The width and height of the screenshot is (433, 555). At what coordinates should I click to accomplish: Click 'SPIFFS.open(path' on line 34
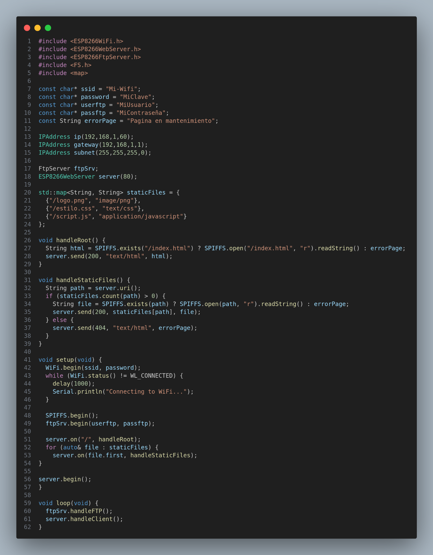pyautogui.click(x=208, y=304)
